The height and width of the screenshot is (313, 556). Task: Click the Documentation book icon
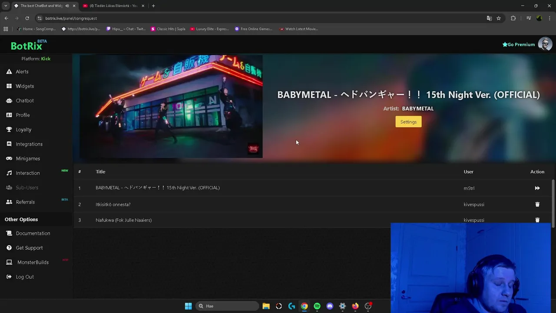click(x=9, y=233)
